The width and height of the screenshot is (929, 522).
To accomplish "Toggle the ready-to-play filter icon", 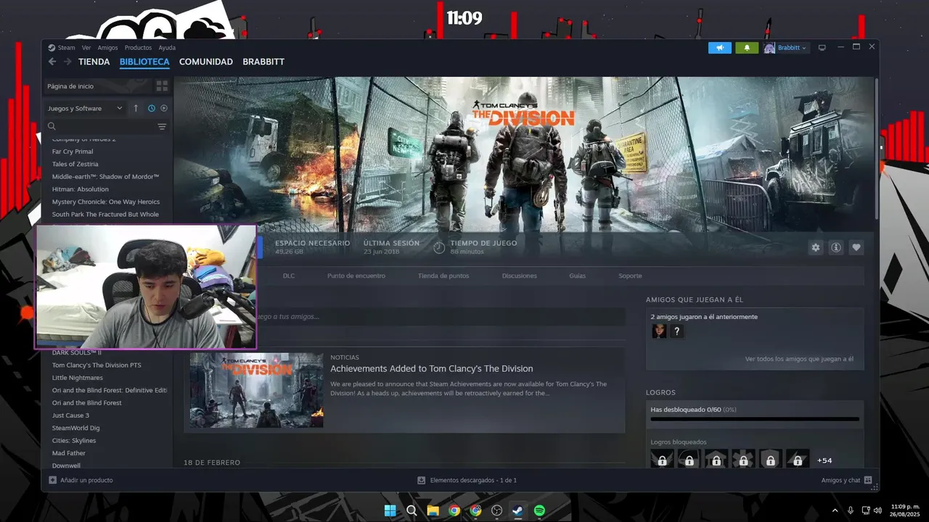I will 164,108.
